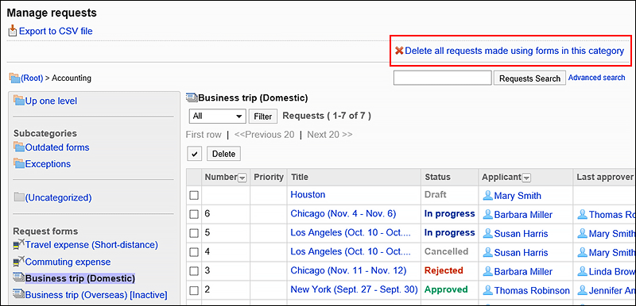
Task: Tick the checkbox for request number 4
Action: tap(194, 252)
